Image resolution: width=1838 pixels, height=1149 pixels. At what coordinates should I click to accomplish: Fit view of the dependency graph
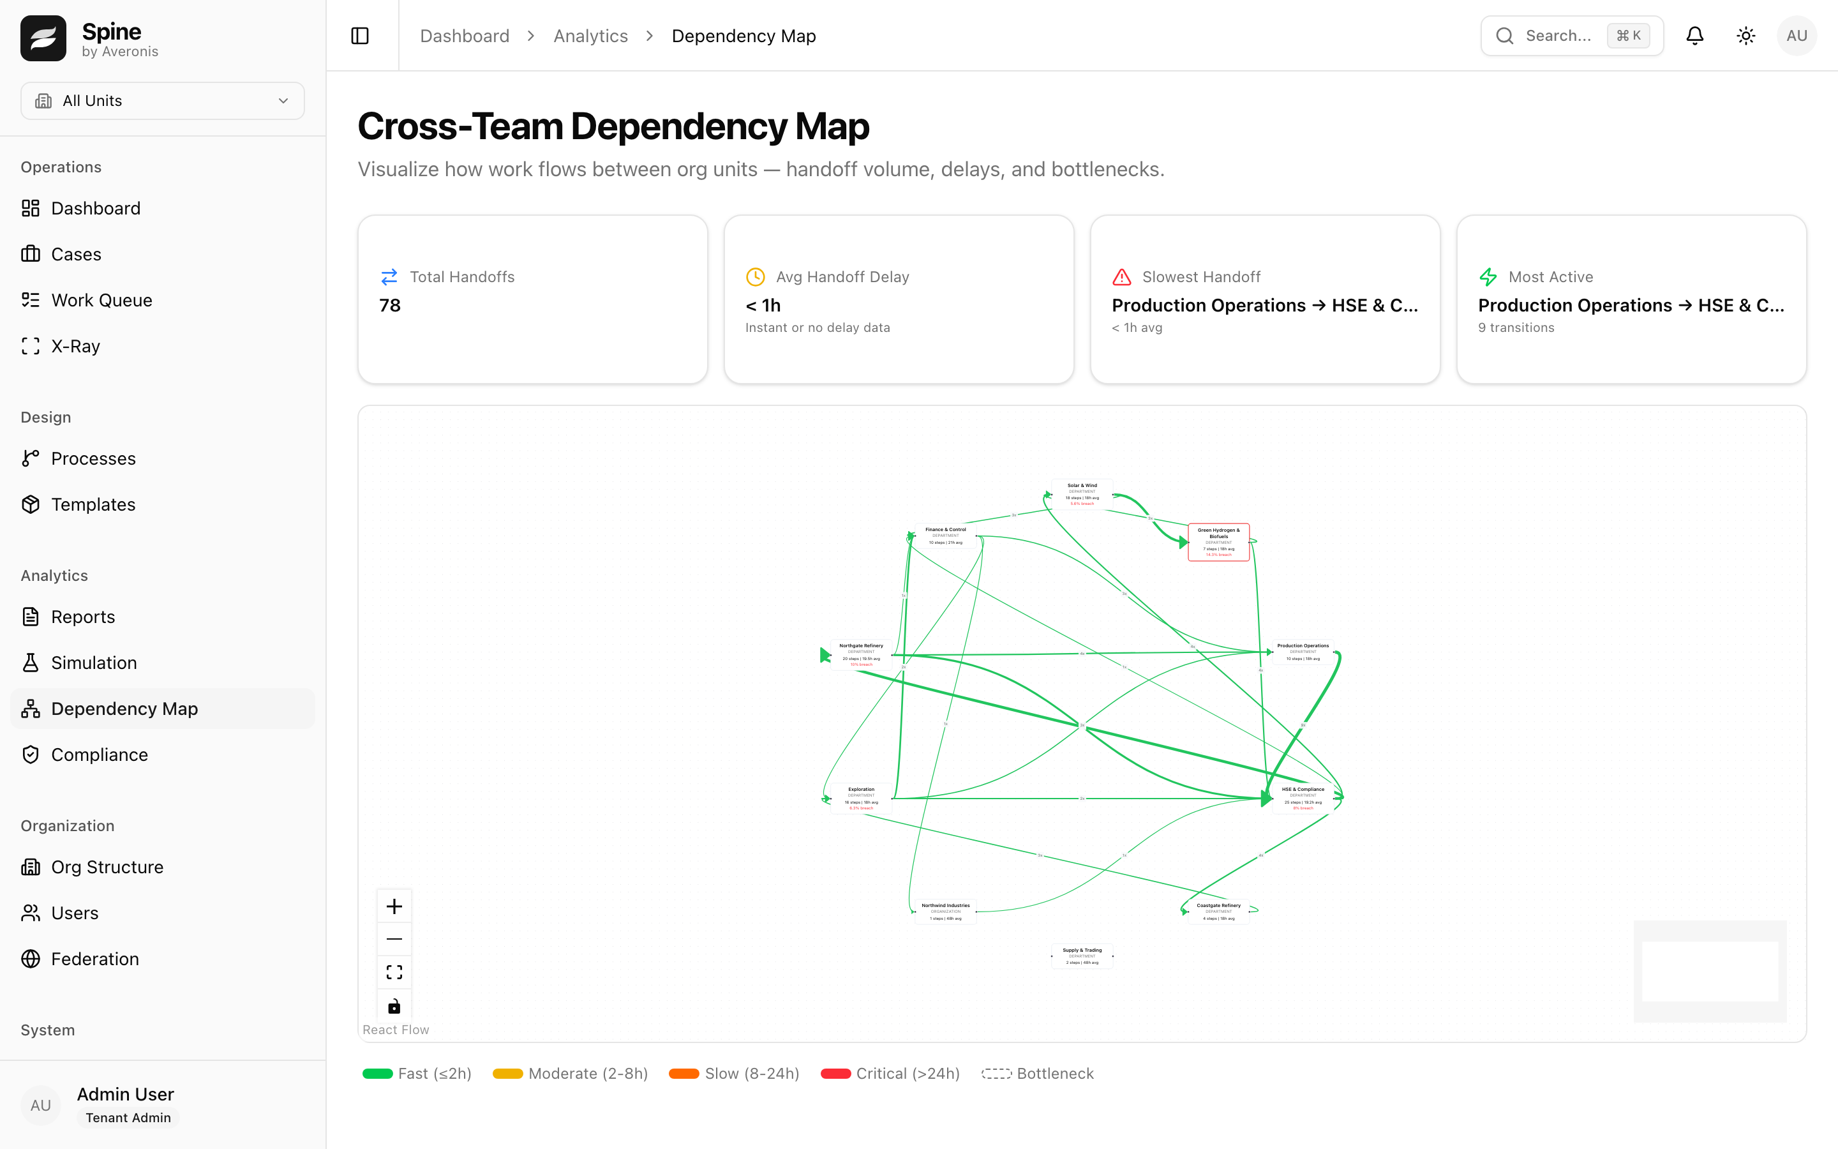point(394,972)
